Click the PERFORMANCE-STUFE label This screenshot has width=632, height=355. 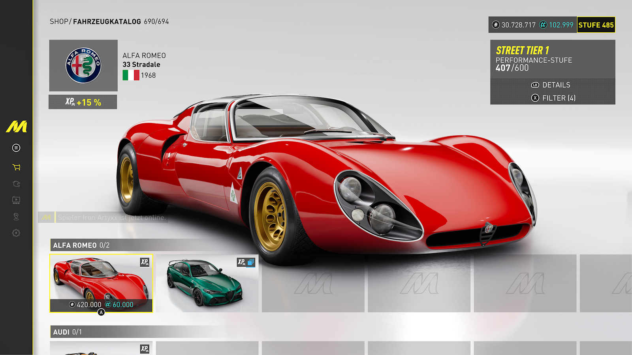click(x=534, y=60)
